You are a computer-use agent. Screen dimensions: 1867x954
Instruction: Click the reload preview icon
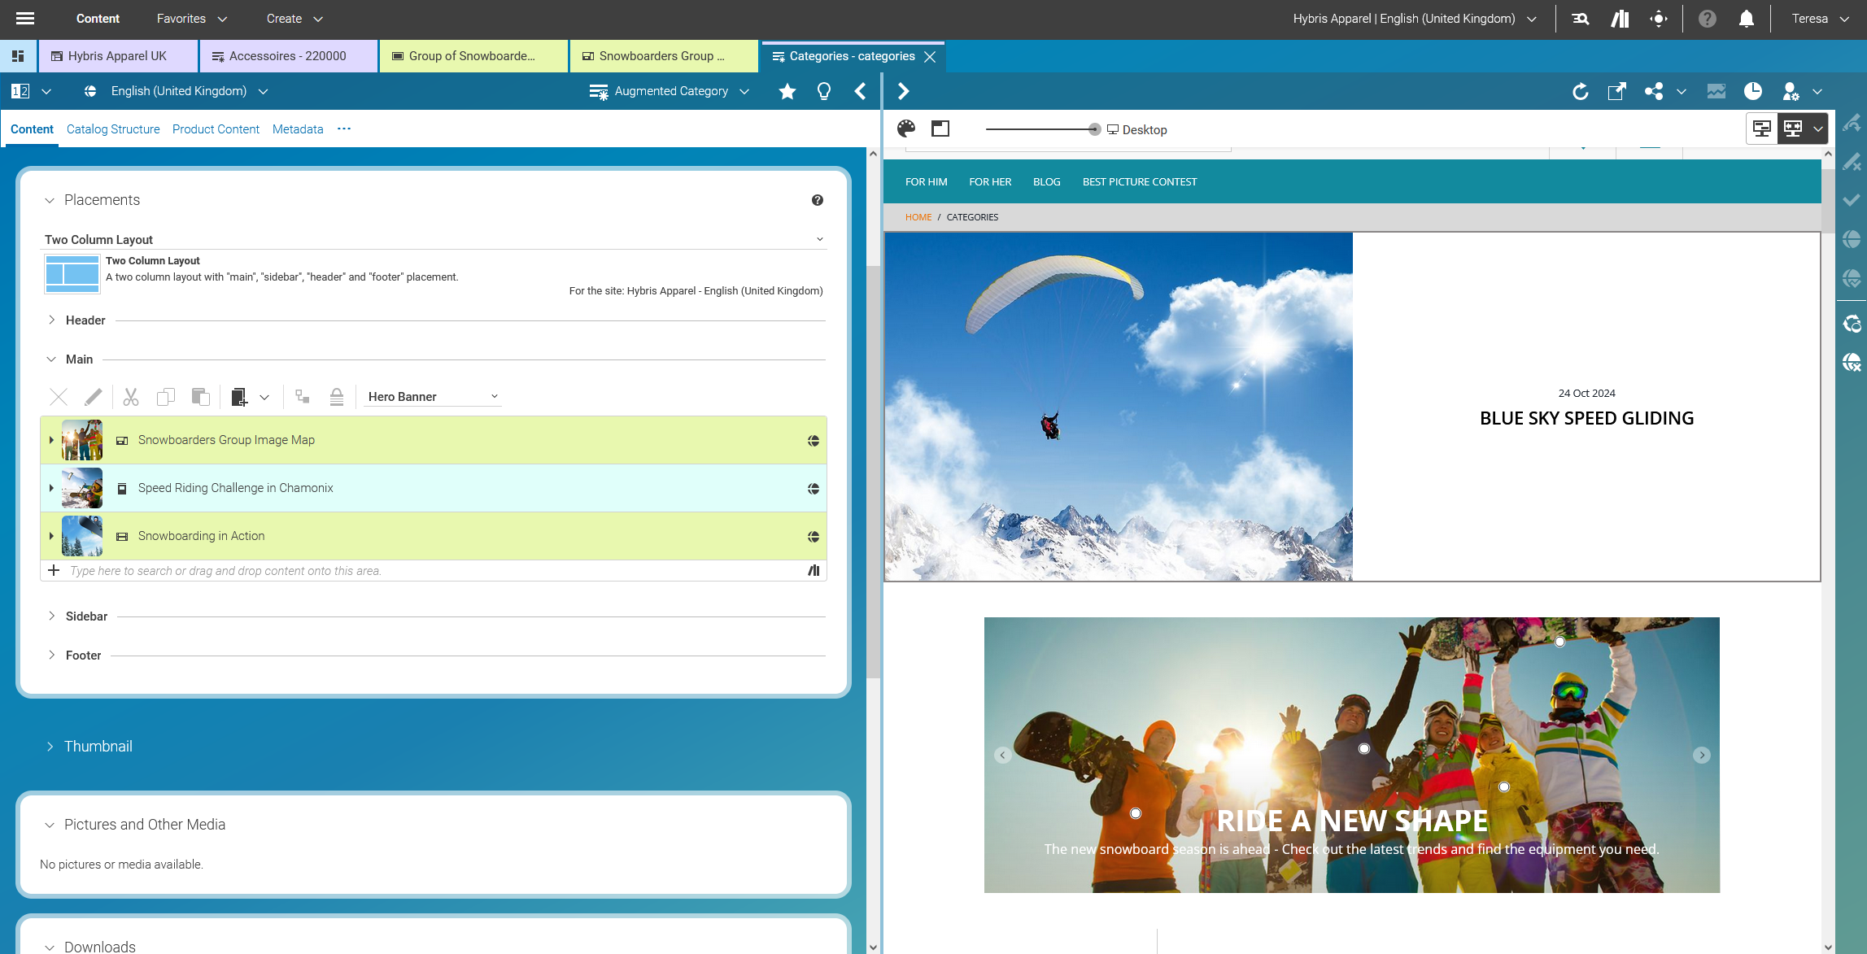coord(1580,92)
